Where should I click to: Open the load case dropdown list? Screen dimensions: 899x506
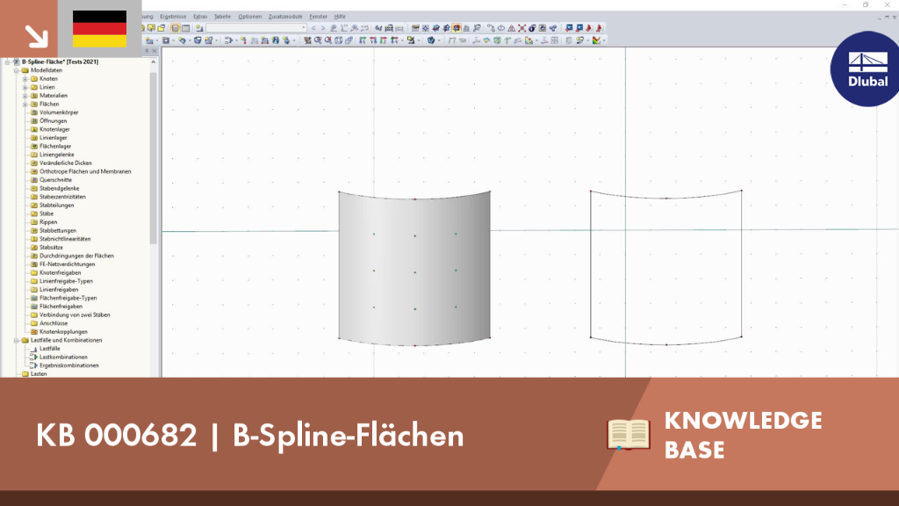303,28
